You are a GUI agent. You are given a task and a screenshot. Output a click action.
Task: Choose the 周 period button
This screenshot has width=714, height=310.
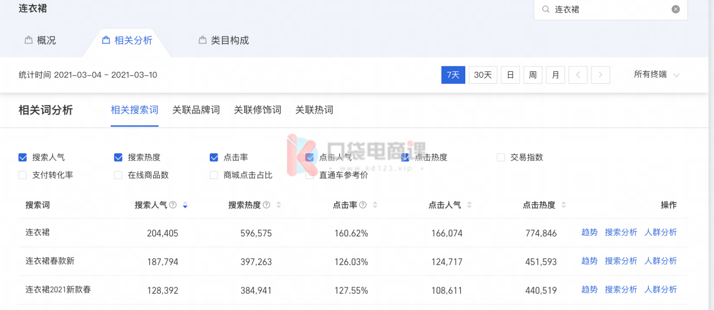tap(533, 75)
